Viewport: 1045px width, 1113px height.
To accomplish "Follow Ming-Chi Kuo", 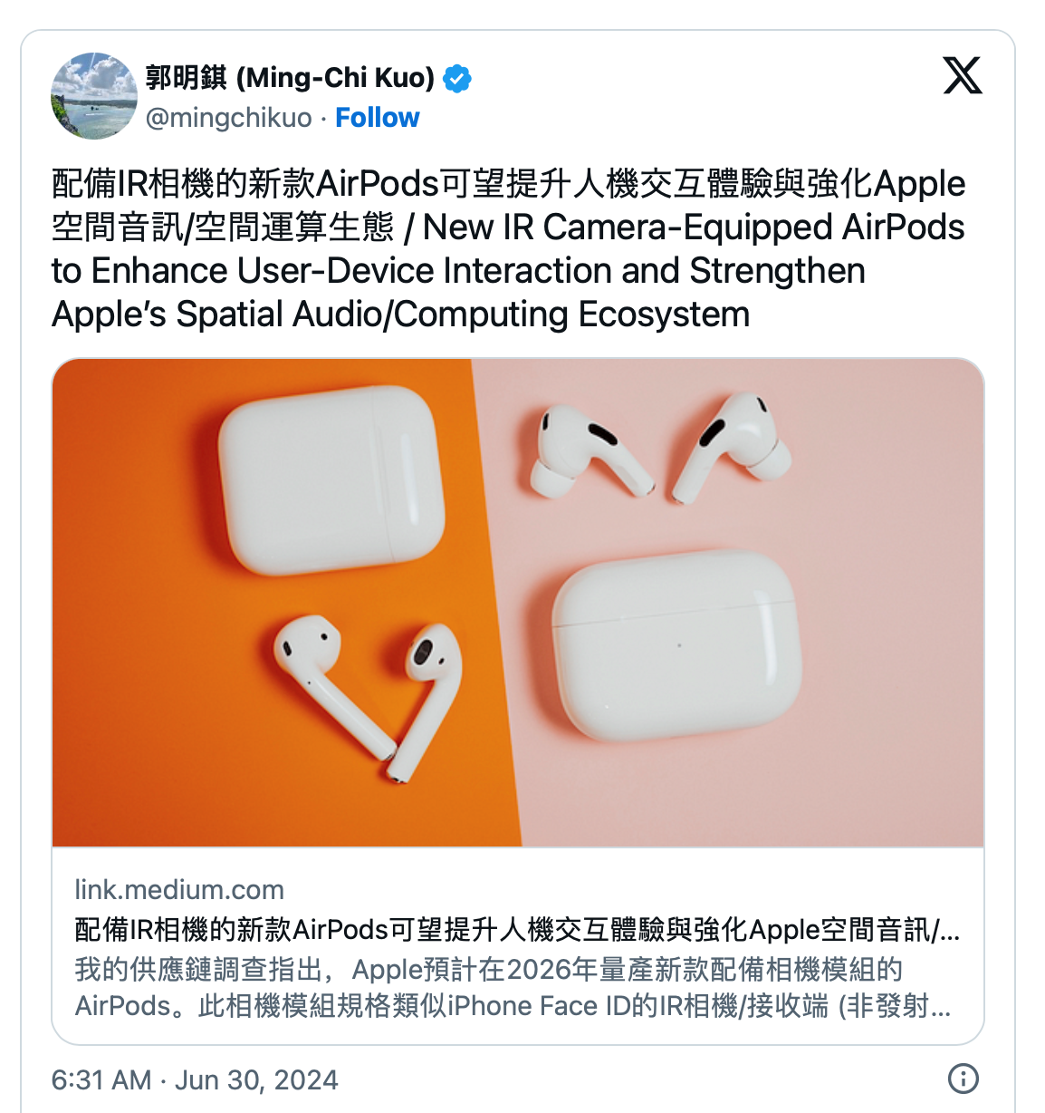I will (x=377, y=118).
